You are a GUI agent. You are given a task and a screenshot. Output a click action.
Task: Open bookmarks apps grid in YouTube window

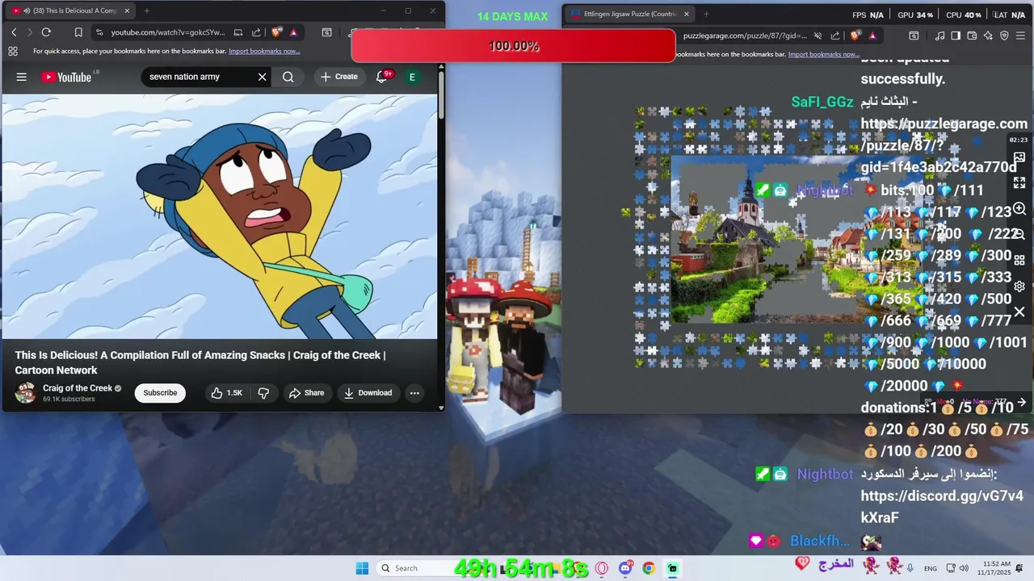pos(13,51)
